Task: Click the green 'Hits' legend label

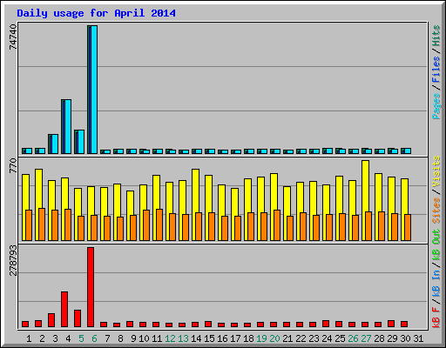Action: point(436,36)
